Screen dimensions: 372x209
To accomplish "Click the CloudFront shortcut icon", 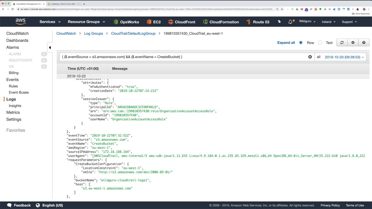I will 171,22.
